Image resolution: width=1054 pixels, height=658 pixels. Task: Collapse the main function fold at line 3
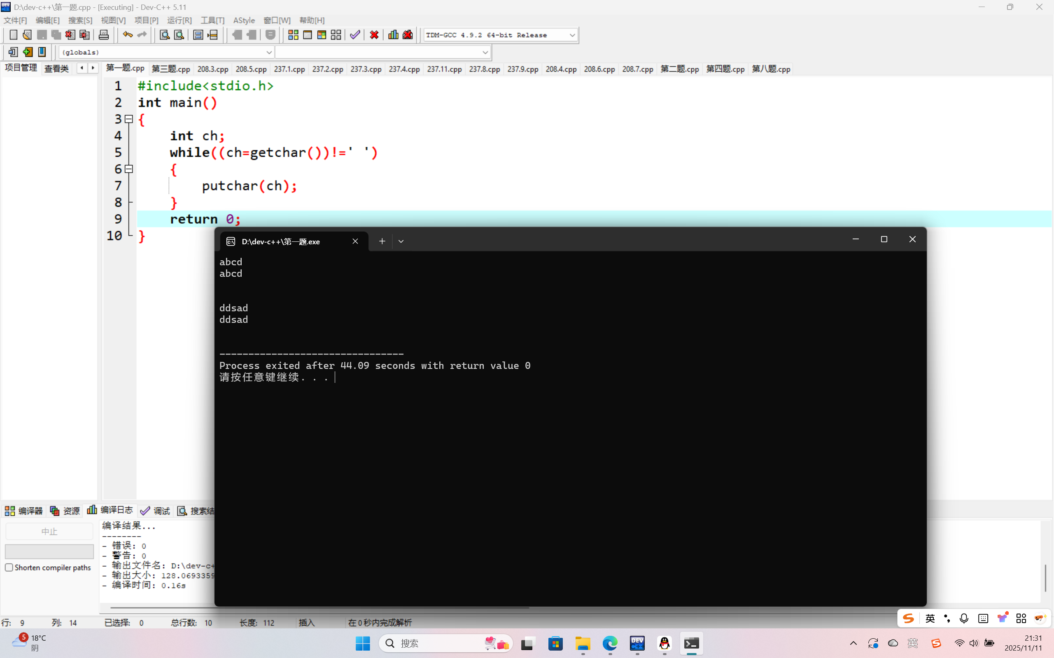129,119
